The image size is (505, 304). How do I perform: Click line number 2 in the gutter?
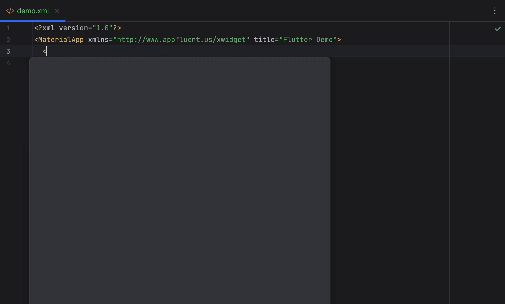[8, 40]
